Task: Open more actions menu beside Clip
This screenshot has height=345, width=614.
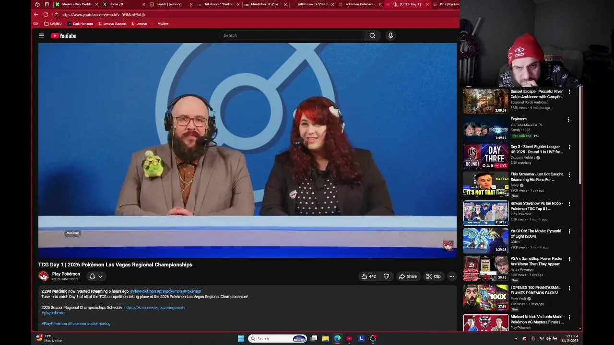Action: pos(451,276)
